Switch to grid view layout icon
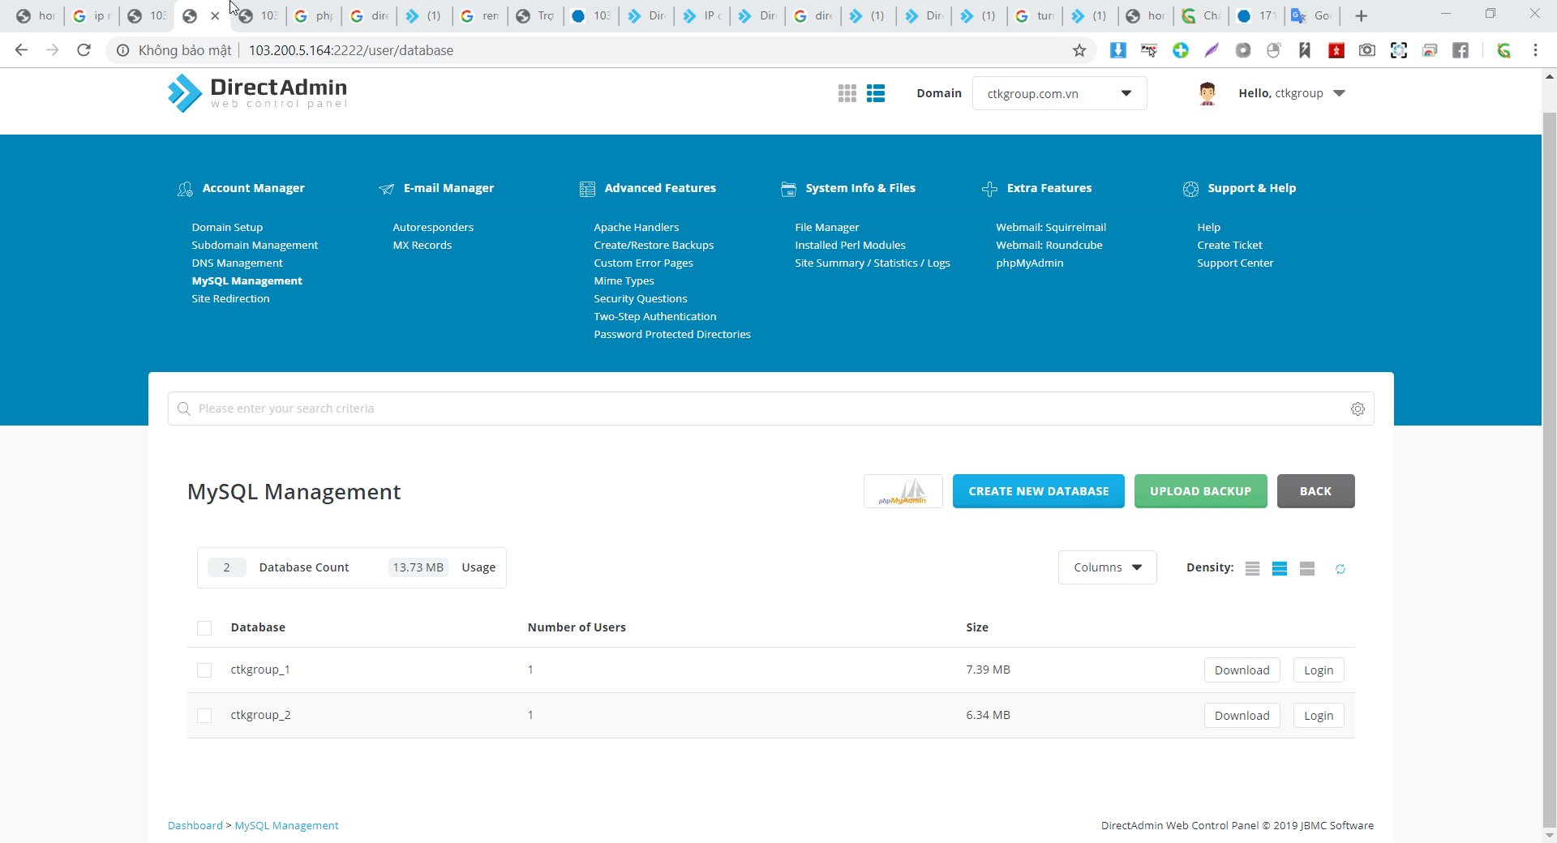The height and width of the screenshot is (843, 1557). click(x=847, y=93)
